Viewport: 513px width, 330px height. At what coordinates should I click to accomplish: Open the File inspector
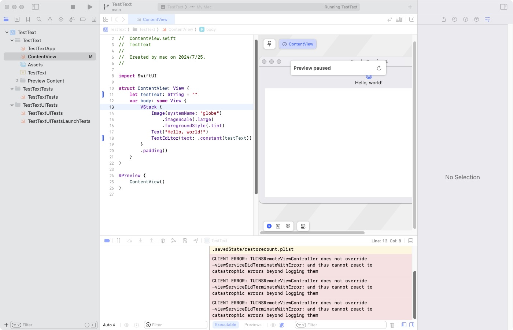pyautogui.click(x=443, y=19)
